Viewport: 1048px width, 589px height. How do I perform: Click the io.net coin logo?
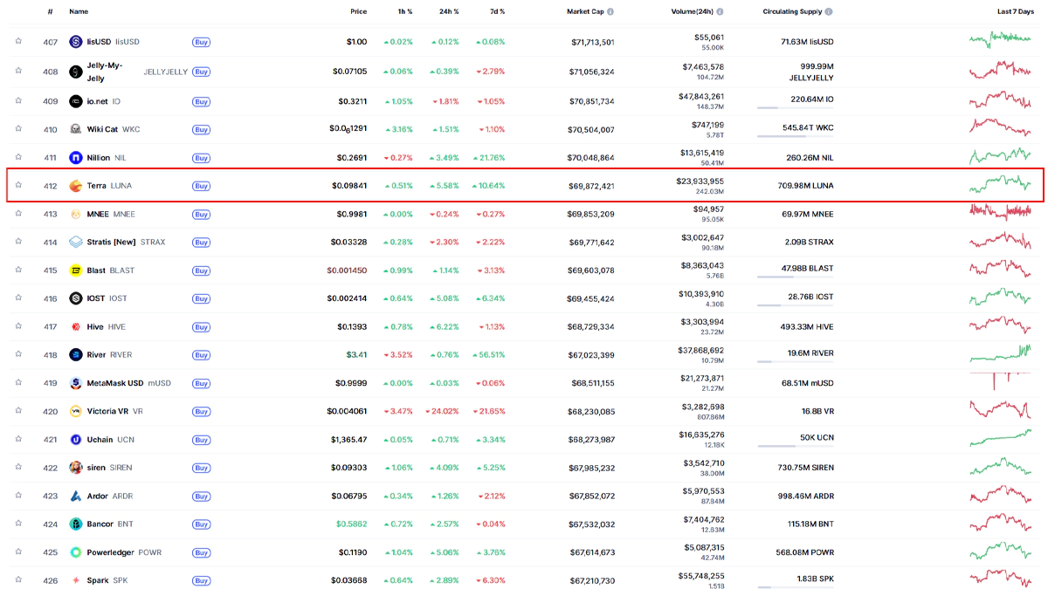pyautogui.click(x=76, y=101)
